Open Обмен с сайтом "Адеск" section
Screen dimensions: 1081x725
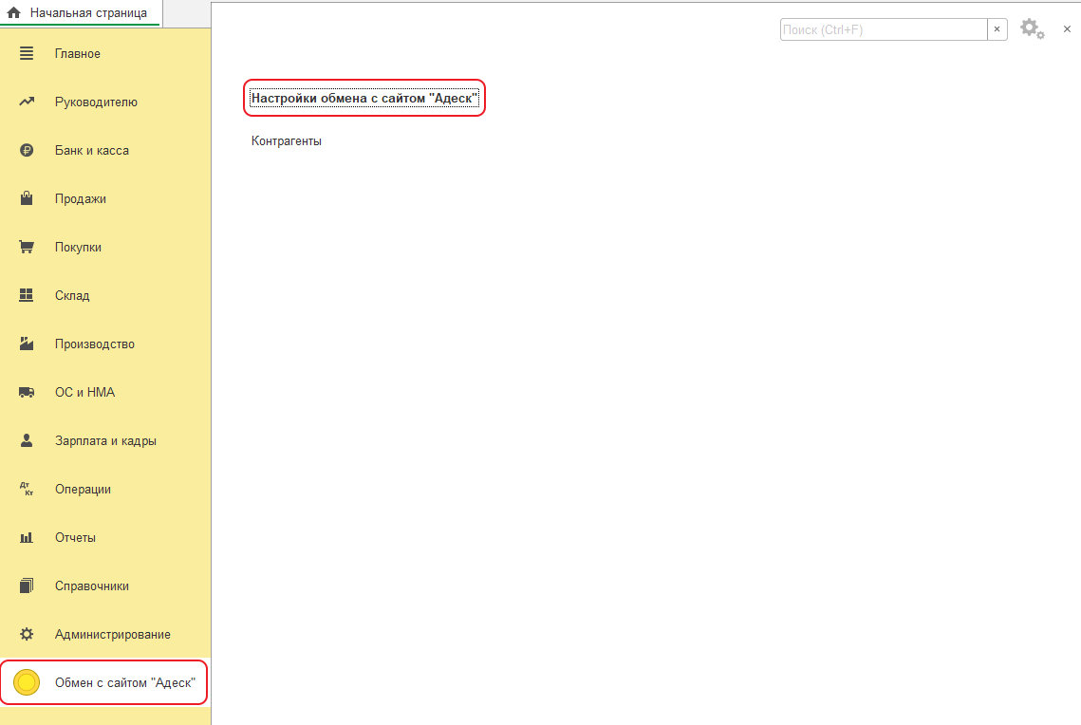pos(124,682)
